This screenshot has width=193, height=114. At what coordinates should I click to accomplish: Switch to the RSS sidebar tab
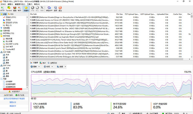(11, 14)
